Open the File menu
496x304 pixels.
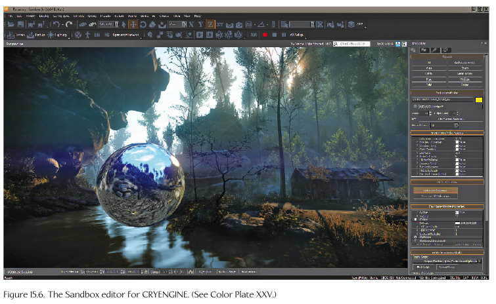coord(11,16)
